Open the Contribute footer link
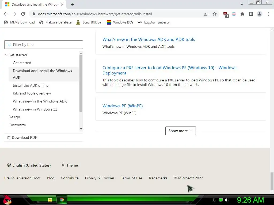 pyautogui.click(x=70, y=178)
